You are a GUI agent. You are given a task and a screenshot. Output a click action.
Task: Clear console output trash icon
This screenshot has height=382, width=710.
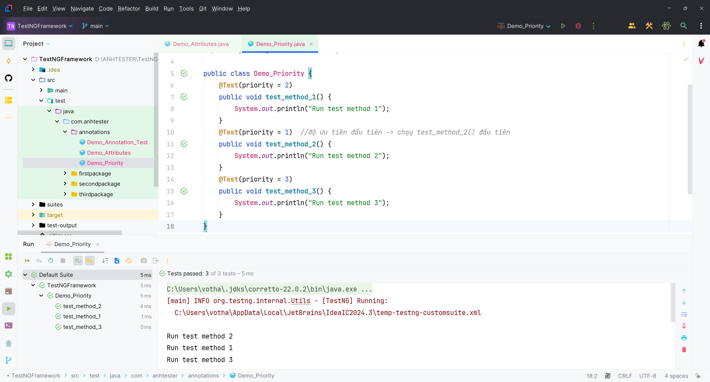(x=684, y=349)
